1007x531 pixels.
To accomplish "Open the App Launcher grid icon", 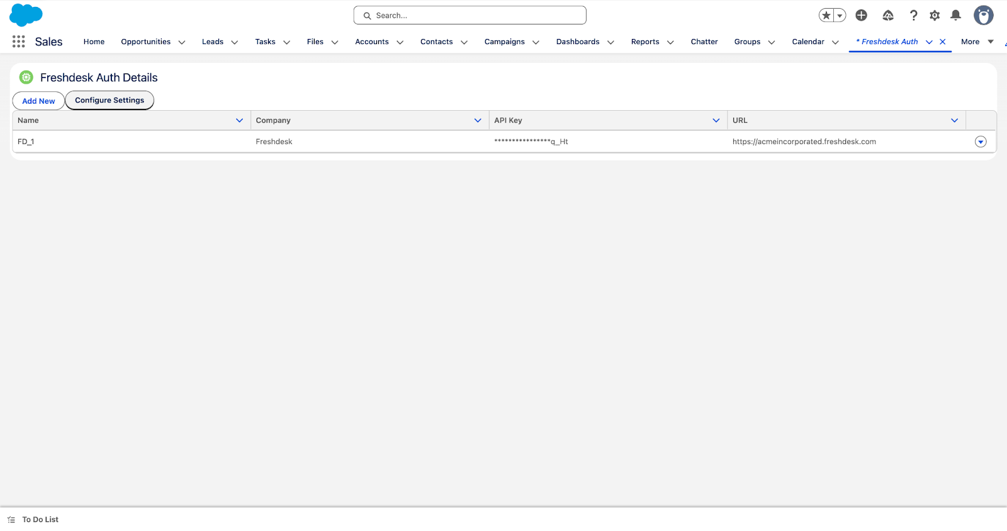I will 18,42.
